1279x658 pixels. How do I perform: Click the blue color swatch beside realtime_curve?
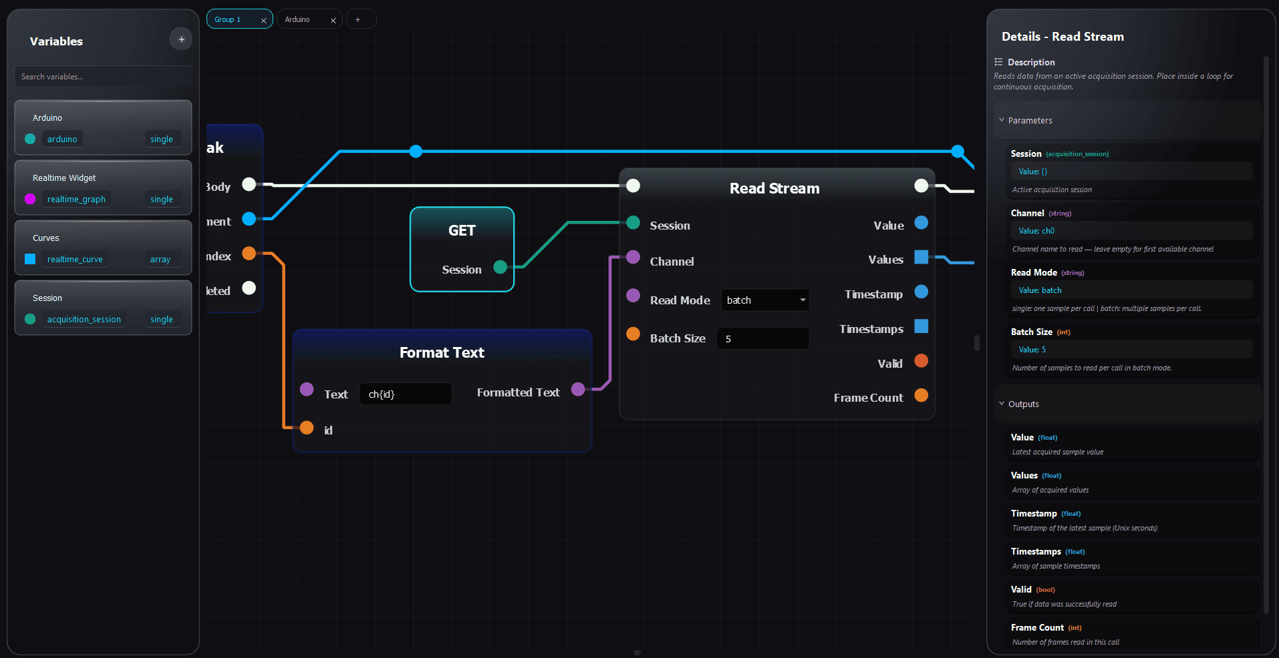[29, 260]
